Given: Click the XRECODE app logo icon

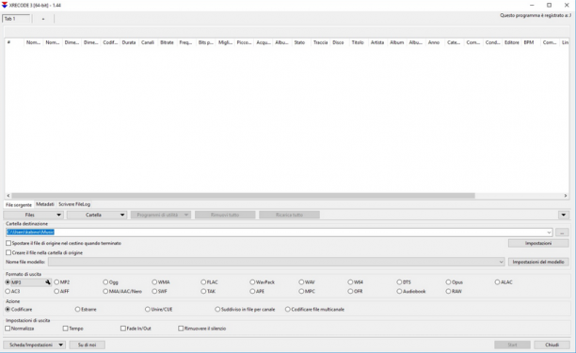Looking at the screenshot, I should (x=5, y=5).
